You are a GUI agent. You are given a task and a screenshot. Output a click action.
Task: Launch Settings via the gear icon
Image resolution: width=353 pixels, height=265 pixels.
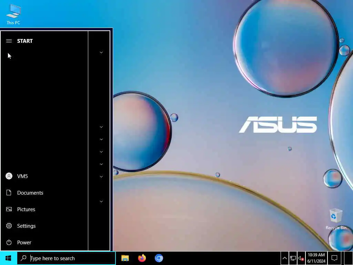44,226
